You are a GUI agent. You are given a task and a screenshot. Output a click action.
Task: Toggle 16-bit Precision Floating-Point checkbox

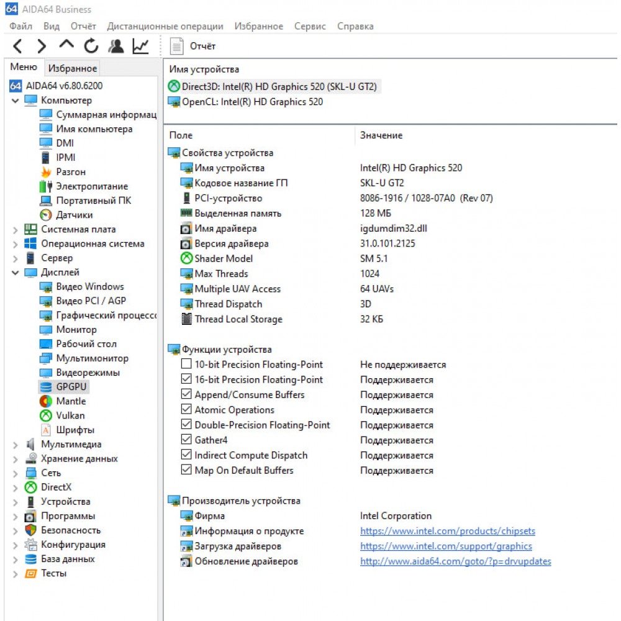(x=186, y=379)
